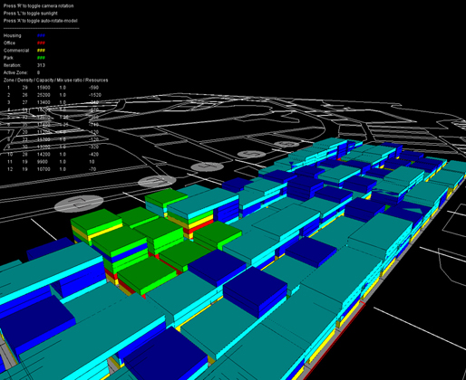Select the yellow Commercial legend swatch
Viewport: 466px width, 380px height.
pyautogui.click(x=41, y=51)
